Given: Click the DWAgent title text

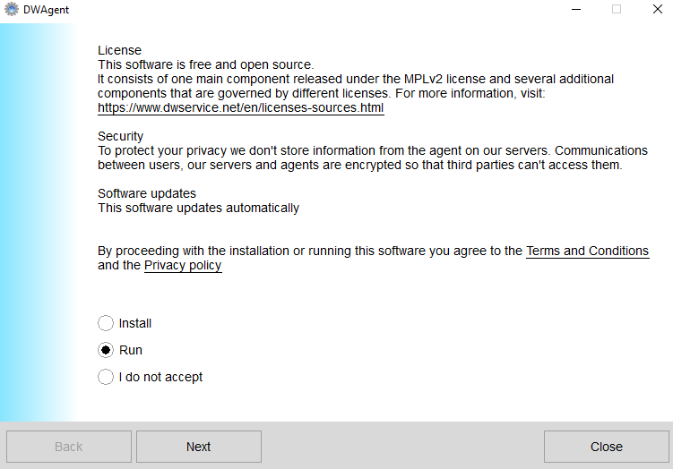Looking at the screenshot, I should coord(46,10).
